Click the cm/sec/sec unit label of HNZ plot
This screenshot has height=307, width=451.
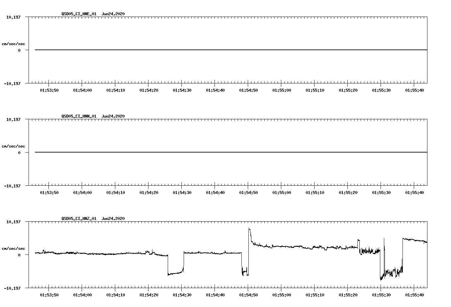[x=13, y=249]
